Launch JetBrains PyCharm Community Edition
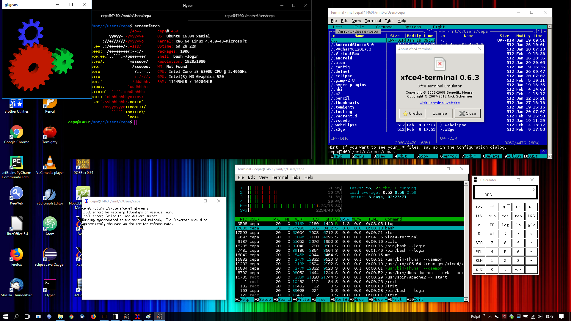The width and height of the screenshot is (571, 321). click(16, 163)
